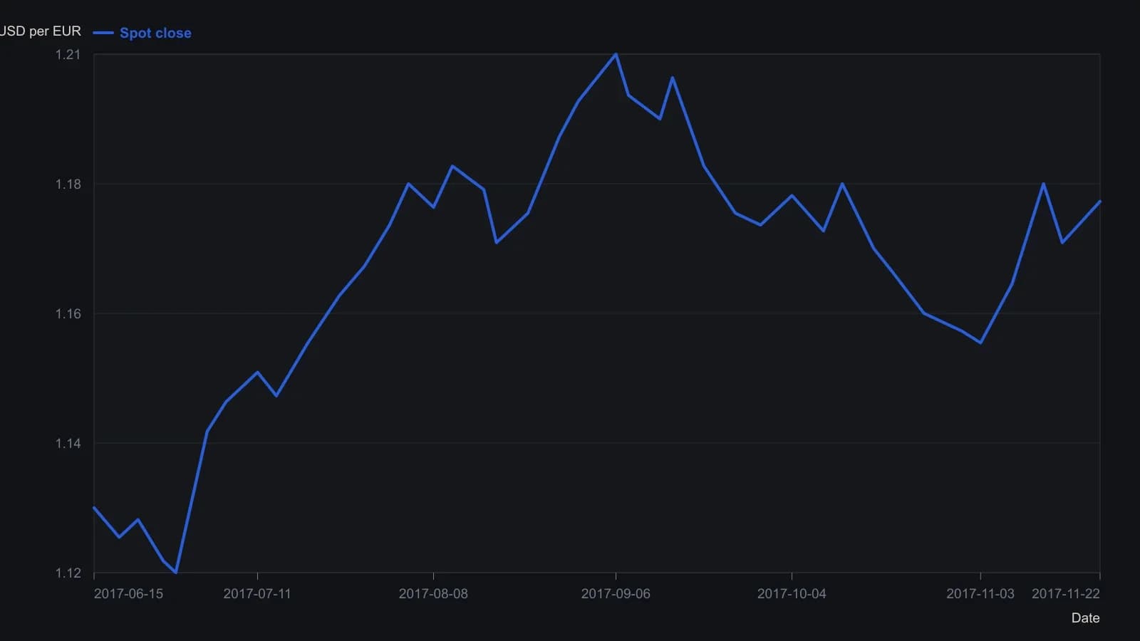
Task: Select the 1.12 y-axis label
Action: coord(68,573)
